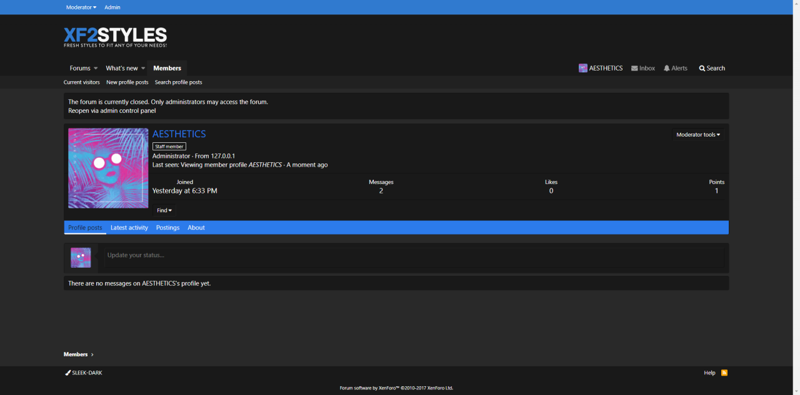This screenshot has height=395, width=800.
Task: Go to the Forums navigation tab
Action: 80,68
